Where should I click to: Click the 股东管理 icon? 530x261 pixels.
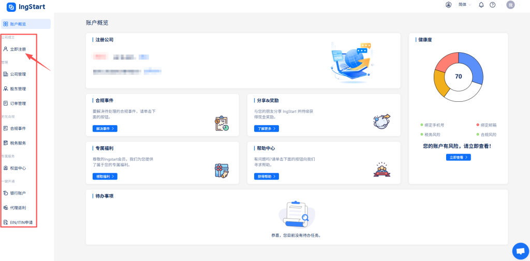(x=5, y=89)
